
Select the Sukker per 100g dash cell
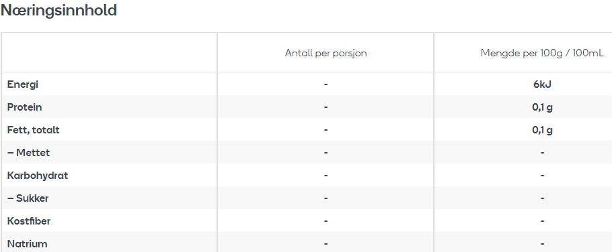pyautogui.click(x=542, y=198)
